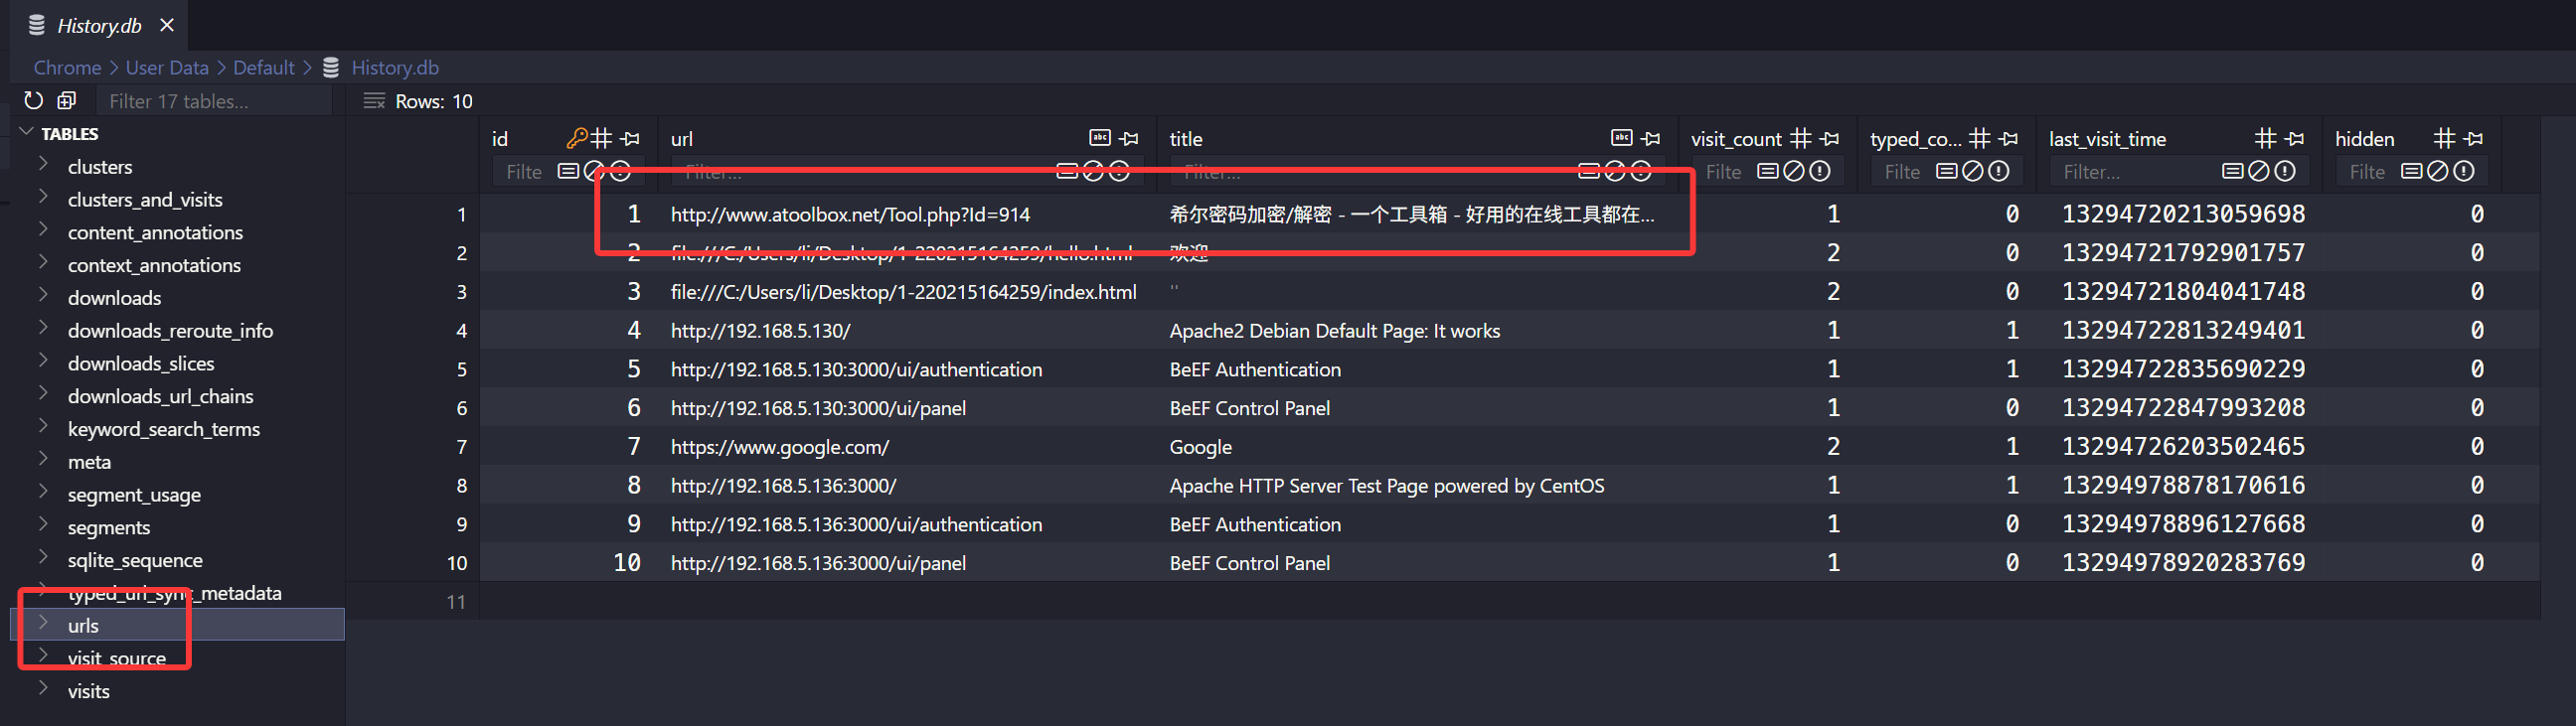Toggle the slashed-circle null option in typed_count filter

point(1973,171)
